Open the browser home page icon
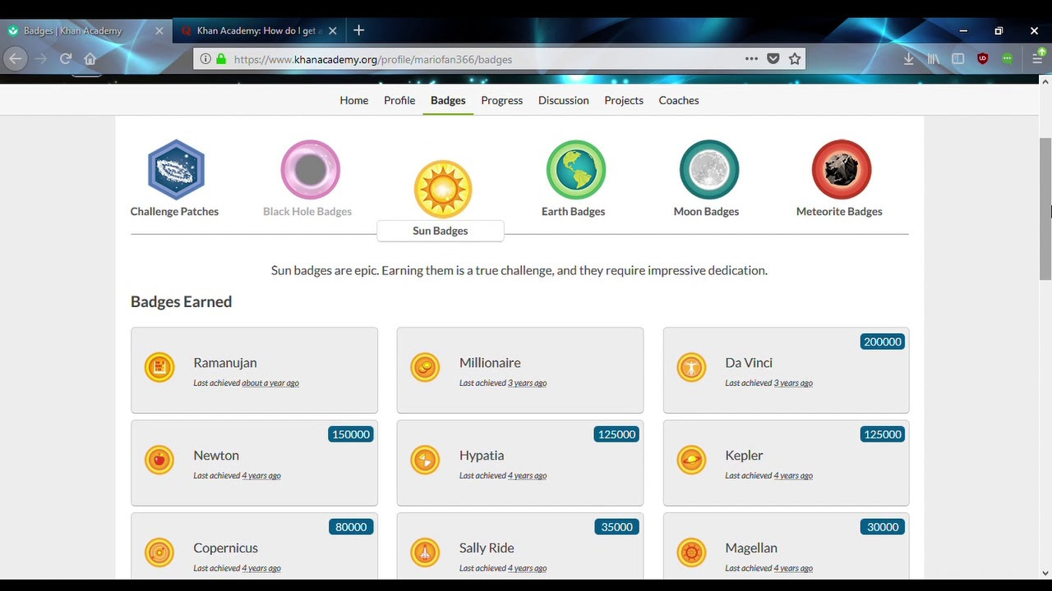Viewport: 1052px width, 591px height. (90, 58)
